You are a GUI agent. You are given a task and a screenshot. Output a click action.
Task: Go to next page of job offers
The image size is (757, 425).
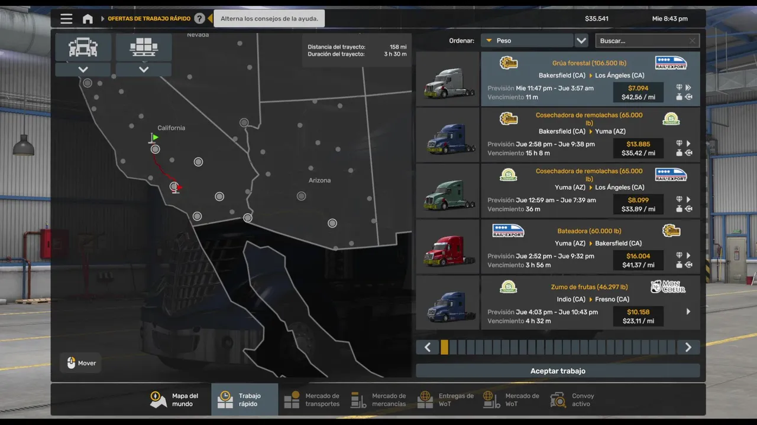pyautogui.click(x=688, y=348)
